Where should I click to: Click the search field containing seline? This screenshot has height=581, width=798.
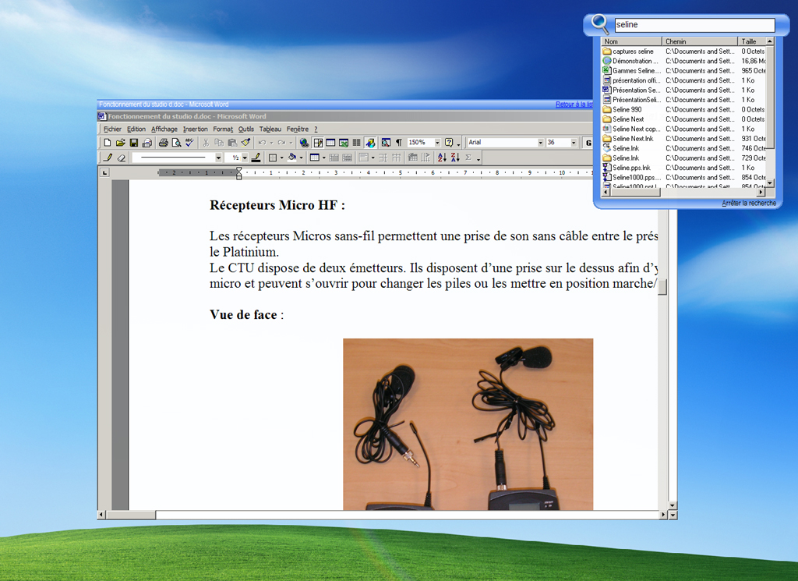click(694, 24)
